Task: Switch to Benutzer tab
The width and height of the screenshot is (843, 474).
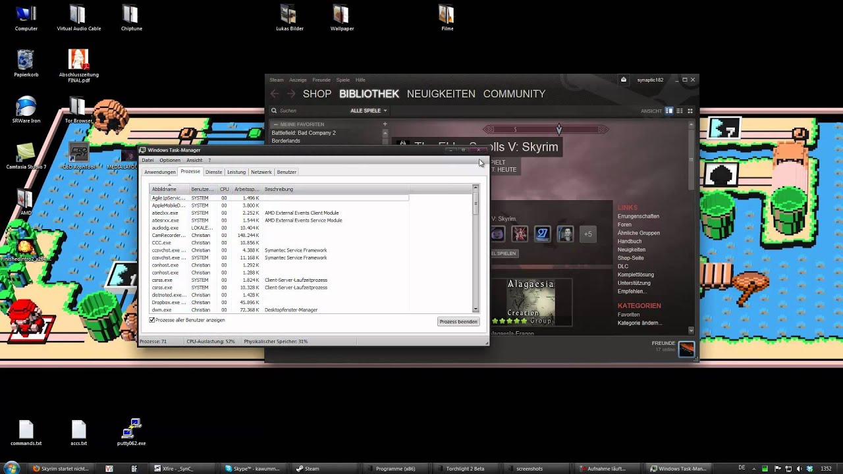Action: [286, 172]
